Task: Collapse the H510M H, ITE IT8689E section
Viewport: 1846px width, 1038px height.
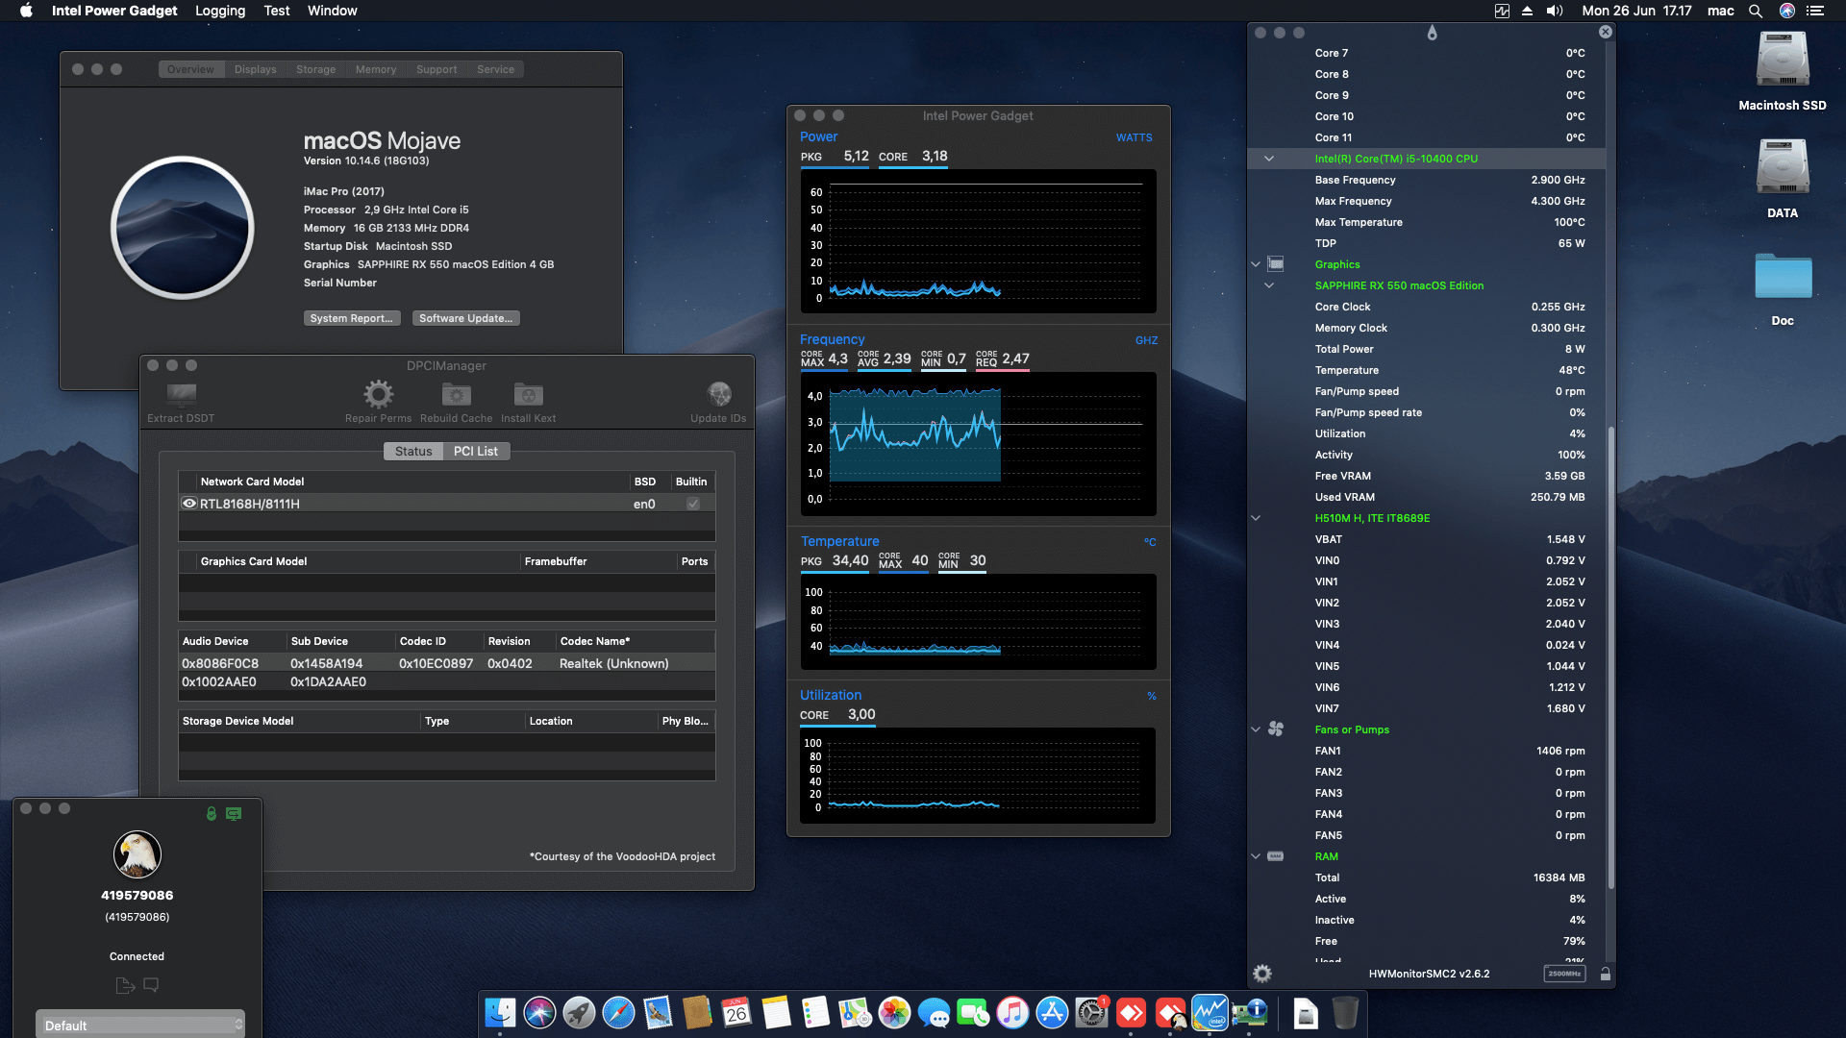Action: 1256,518
